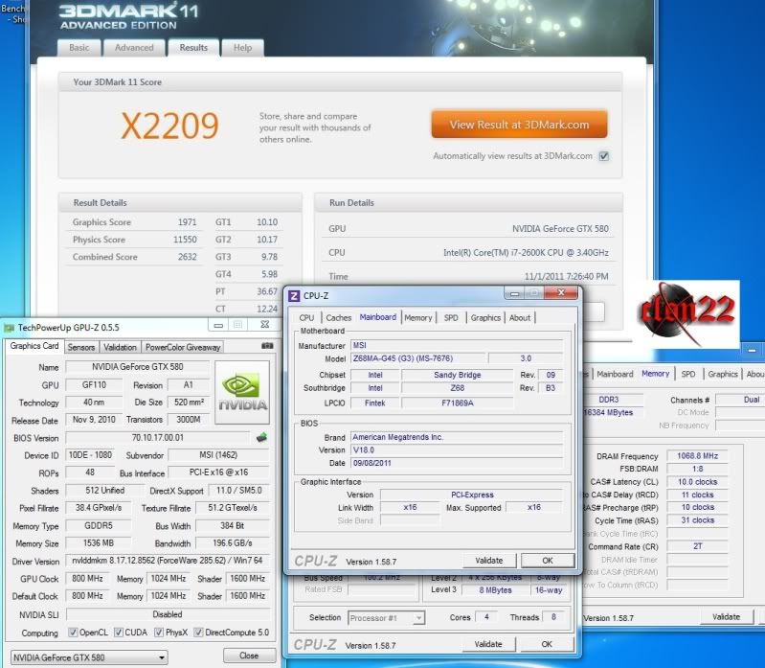Click the Intel Core i7-2600K CPU text
This screenshot has width=765, height=668.
pos(526,252)
